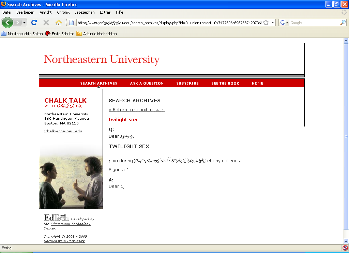
Task: Expand the URL bar history dropdown
Action: (x=273, y=23)
